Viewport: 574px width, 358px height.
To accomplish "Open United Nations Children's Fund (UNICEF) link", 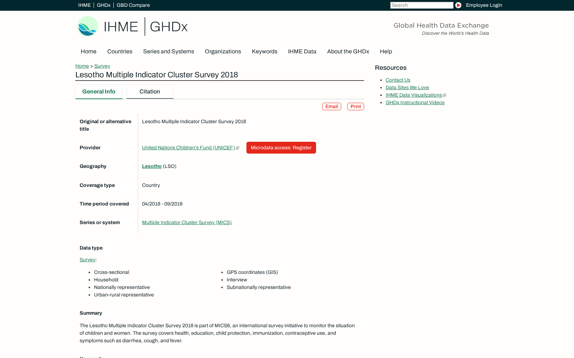I will pos(188,148).
